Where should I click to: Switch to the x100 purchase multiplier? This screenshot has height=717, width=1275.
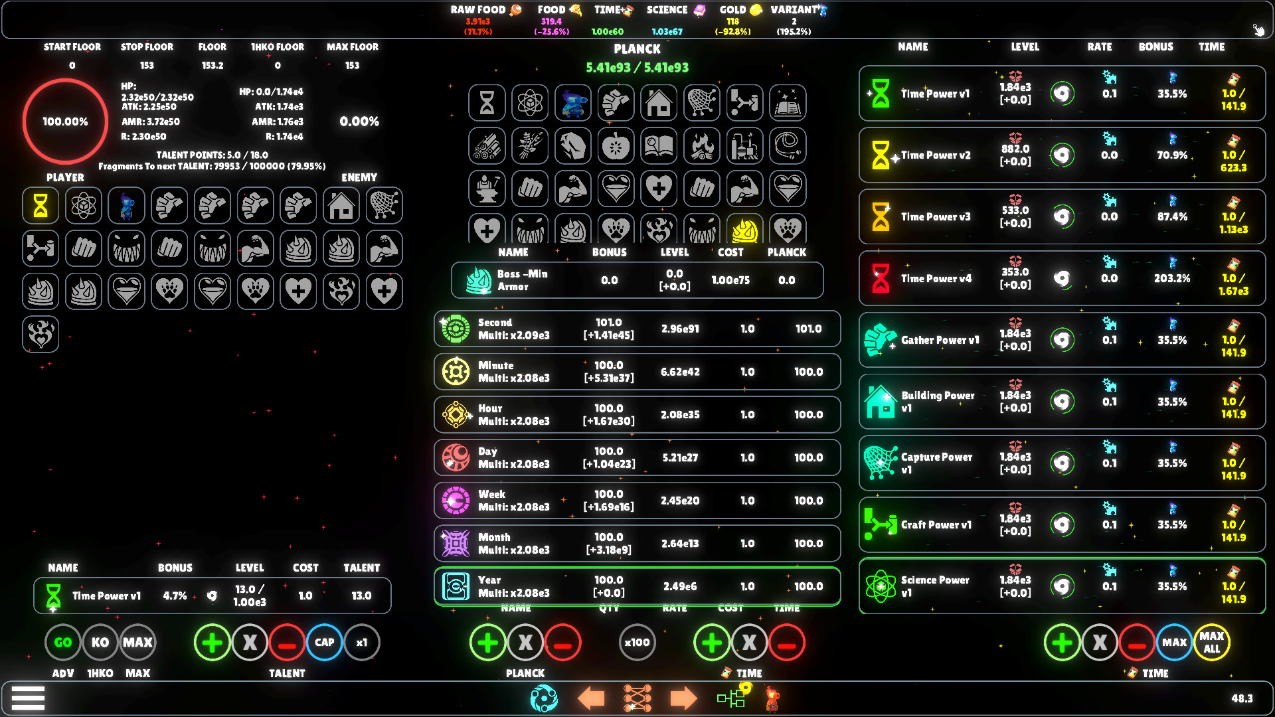click(637, 642)
